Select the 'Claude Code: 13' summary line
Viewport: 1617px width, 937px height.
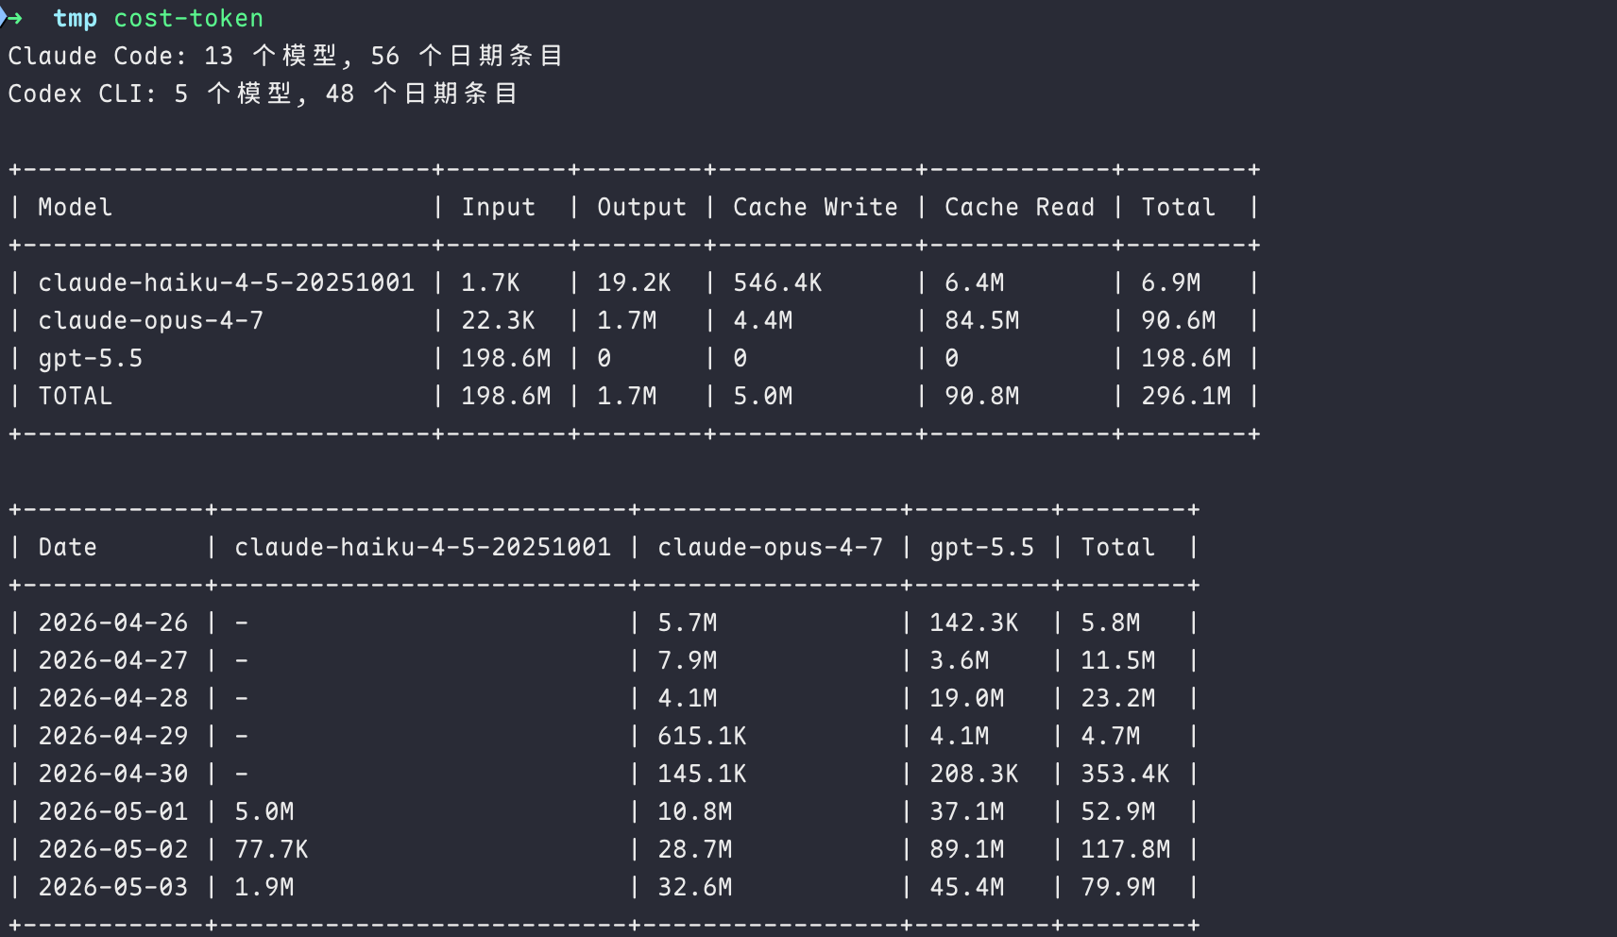click(x=285, y=56)
